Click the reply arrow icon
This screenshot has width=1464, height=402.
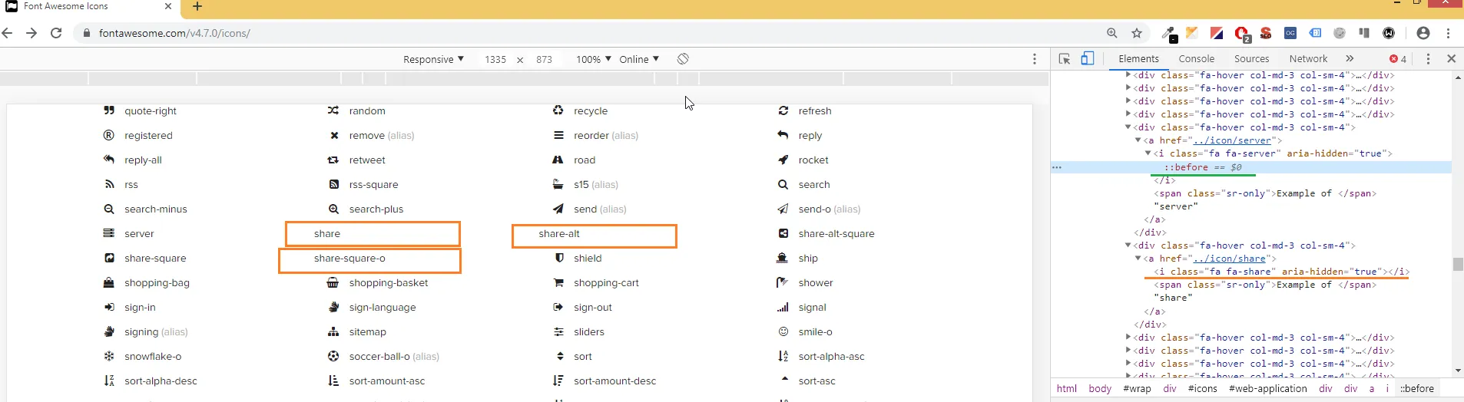pyautogui.click(x=783, y=135)
